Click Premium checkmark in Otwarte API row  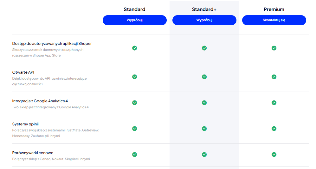(x=274, y=77)
